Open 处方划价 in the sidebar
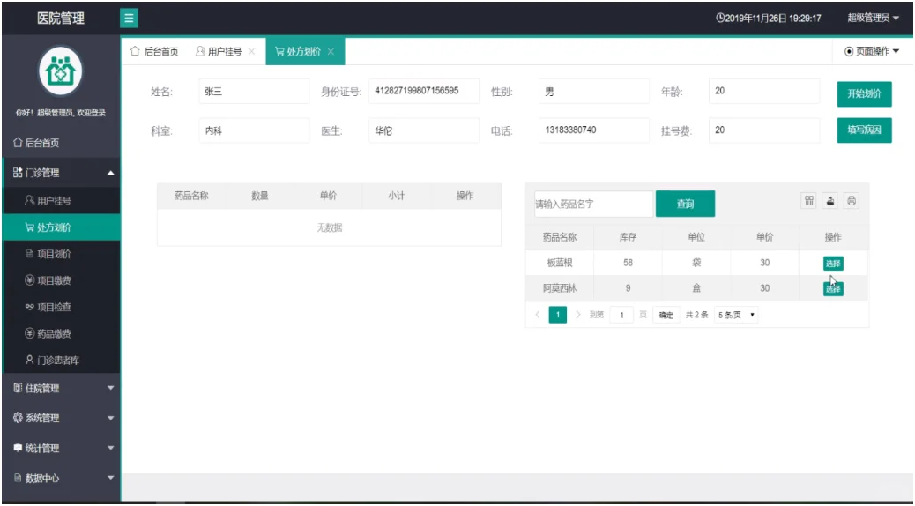 [62, 227]
